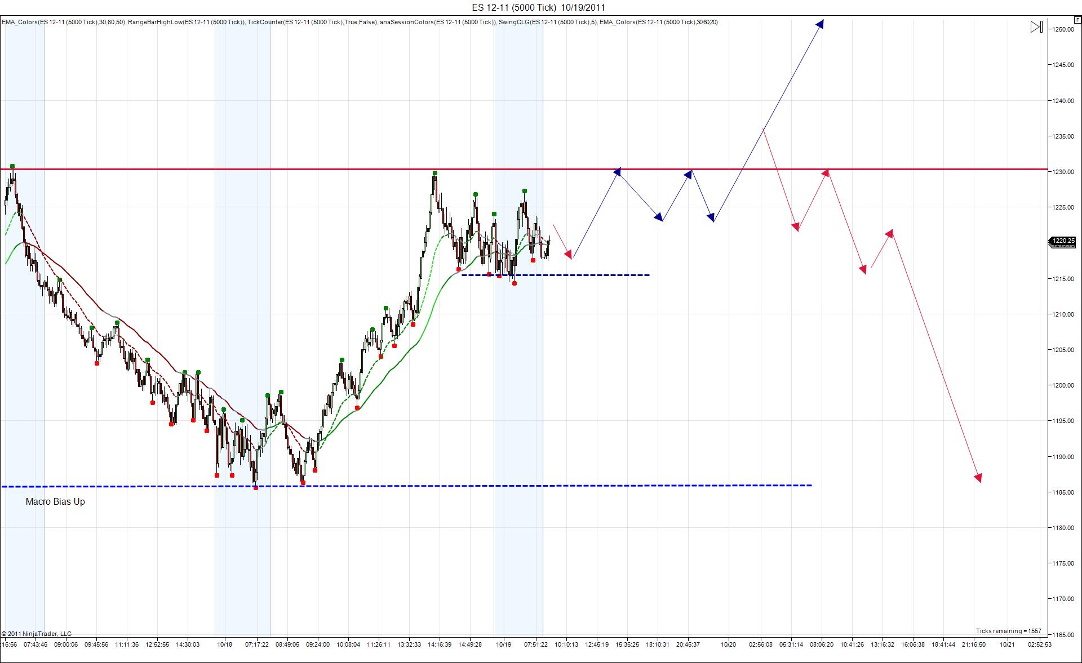This screenshot has height=663, width=1082.
Task: Click the 1175.00 price axis label
Action: [x=1063, y=563]
